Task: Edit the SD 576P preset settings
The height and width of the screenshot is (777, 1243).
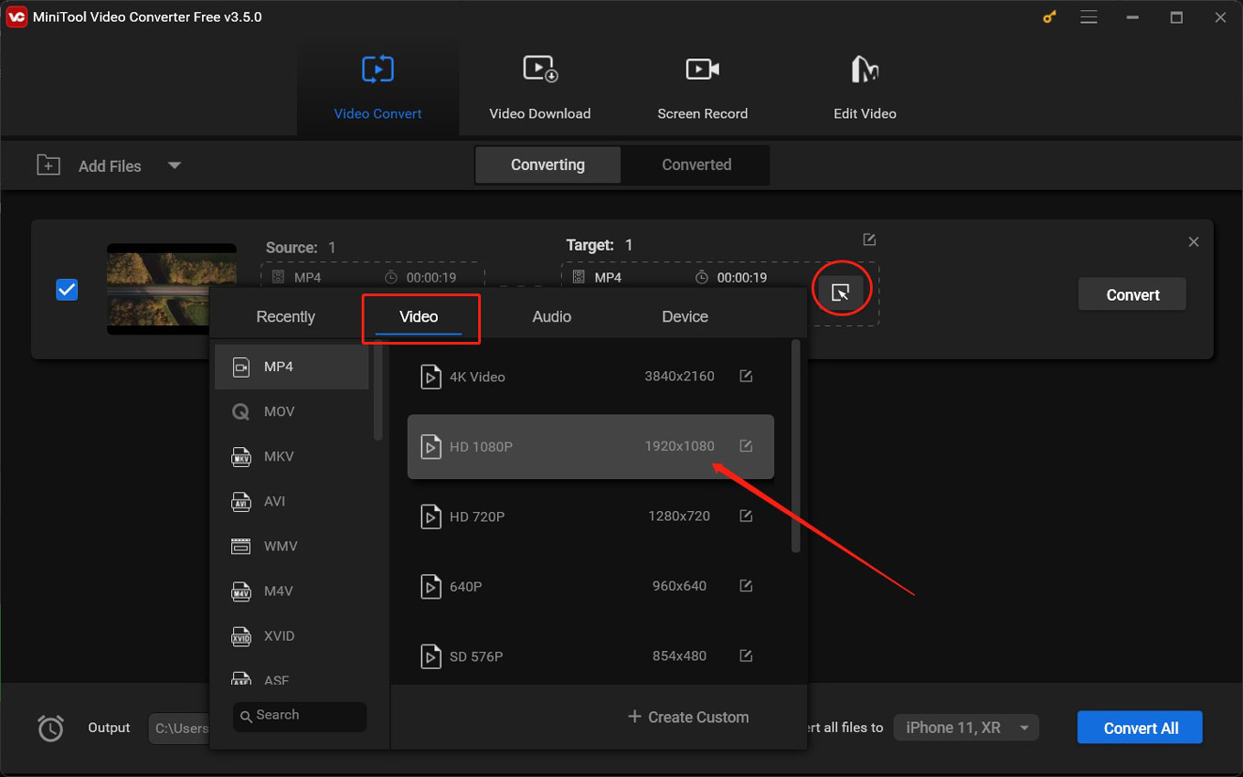Action: pos(746,655)
